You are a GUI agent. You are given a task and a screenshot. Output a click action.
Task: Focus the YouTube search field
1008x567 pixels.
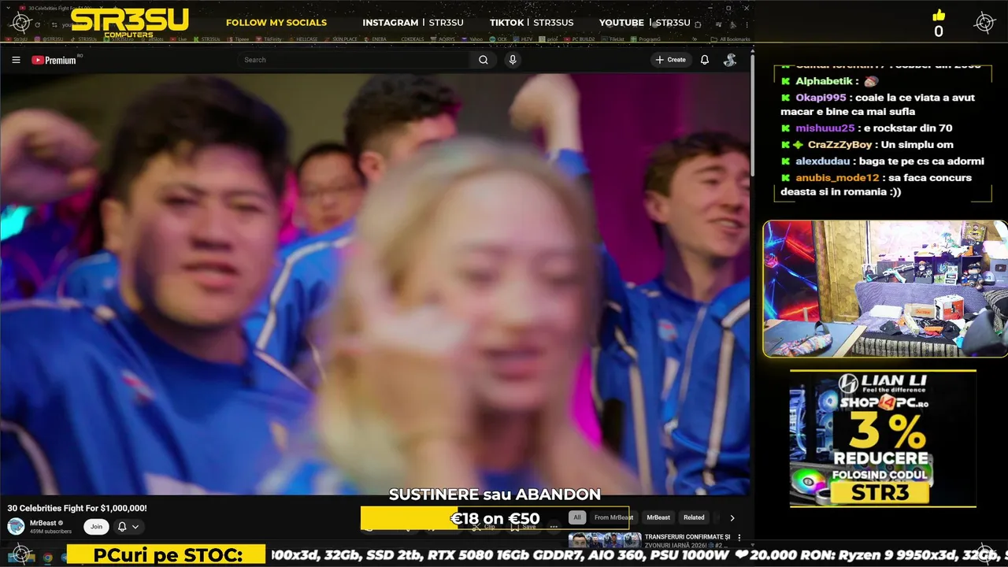[x=354, y=60]
